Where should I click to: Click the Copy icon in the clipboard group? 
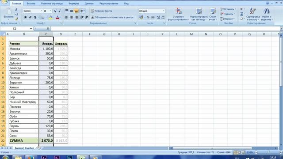point(16,14)
